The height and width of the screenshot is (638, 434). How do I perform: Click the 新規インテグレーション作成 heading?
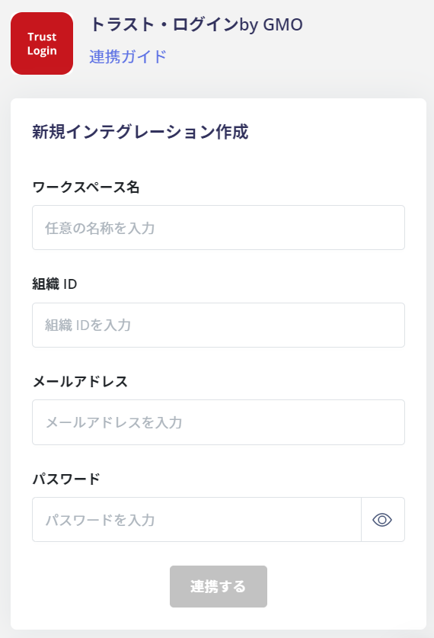pos(140,132)
